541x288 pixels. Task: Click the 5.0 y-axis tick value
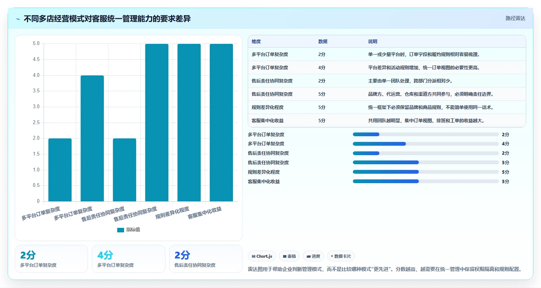pos(36,44)
